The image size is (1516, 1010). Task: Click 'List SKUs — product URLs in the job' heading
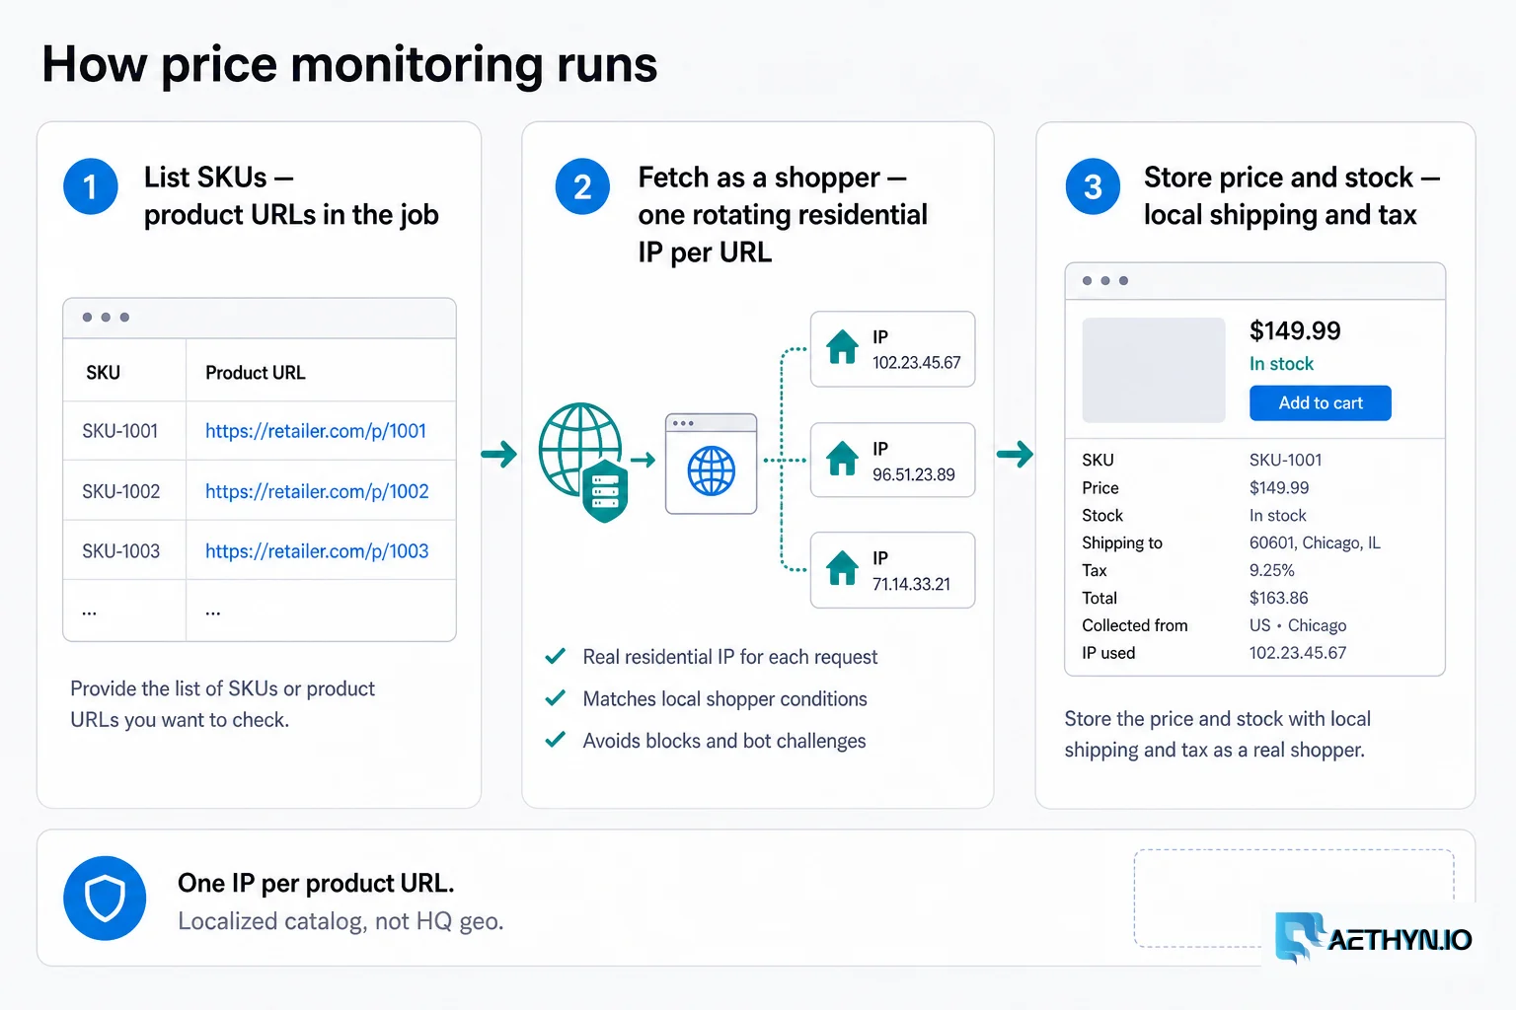pos(291,195)
